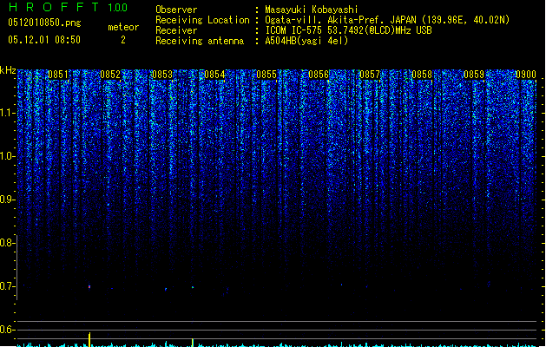546x347 pixels.
Task: Click the 0.7 kHz axis label
Action: click(7, 286)
